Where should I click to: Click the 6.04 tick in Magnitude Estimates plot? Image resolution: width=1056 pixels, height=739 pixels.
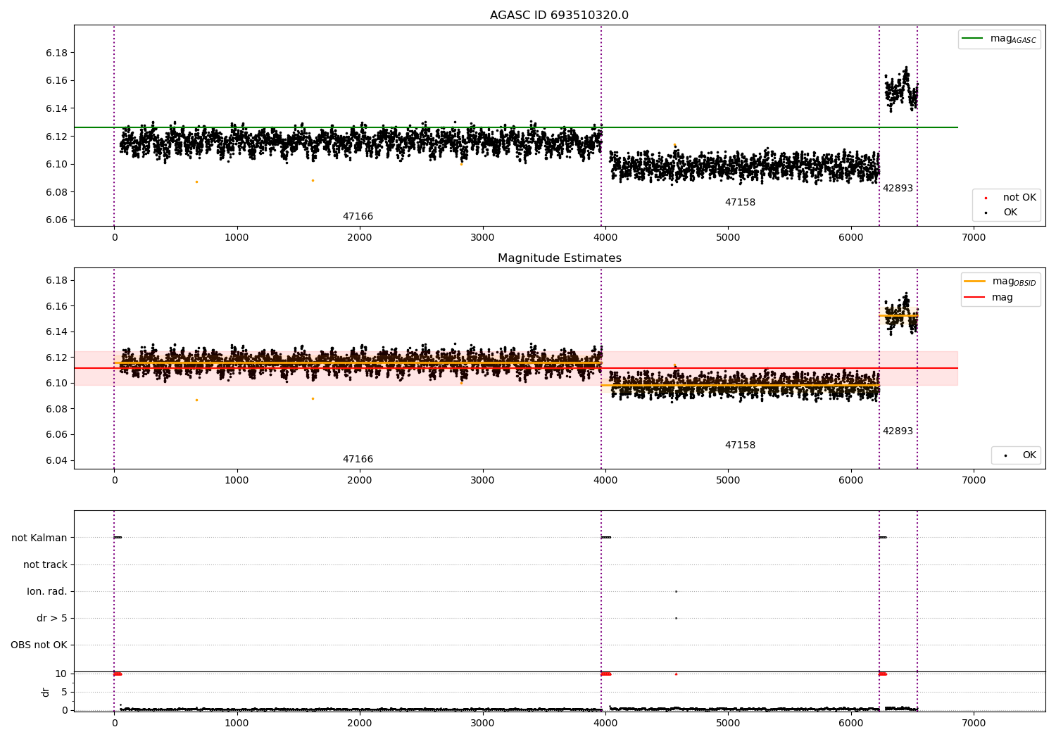pos(56,460)
